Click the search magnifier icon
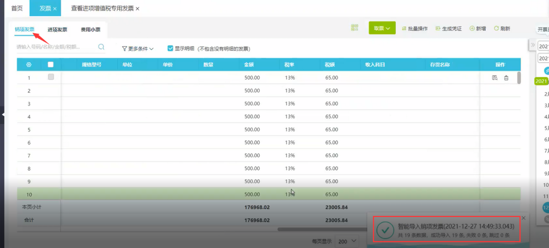 pyautogui.click(x=101, y=47)
